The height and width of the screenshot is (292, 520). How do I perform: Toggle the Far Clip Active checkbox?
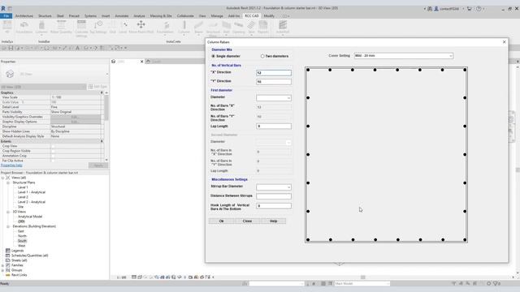[x=53, y=161]
